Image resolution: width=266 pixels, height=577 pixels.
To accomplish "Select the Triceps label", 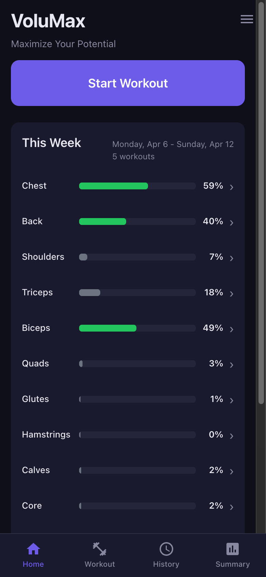I will pos(37,292).
